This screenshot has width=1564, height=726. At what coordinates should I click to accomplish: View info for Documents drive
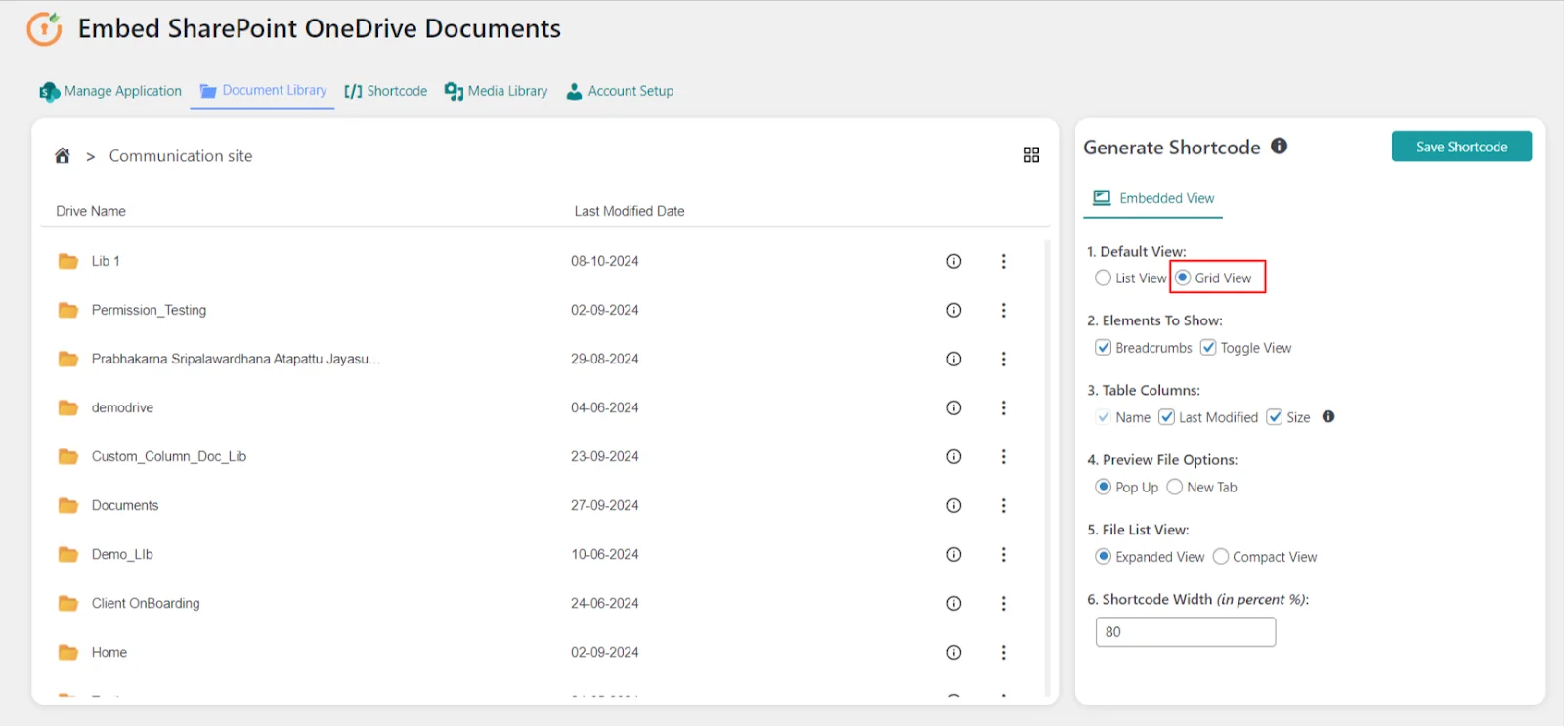click(x=954, y=505)
